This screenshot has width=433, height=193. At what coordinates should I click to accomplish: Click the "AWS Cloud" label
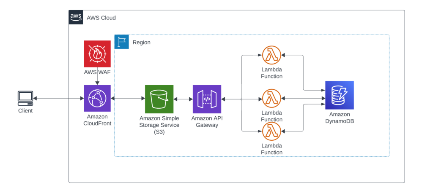pyautogui.click(x=101, y=18)
